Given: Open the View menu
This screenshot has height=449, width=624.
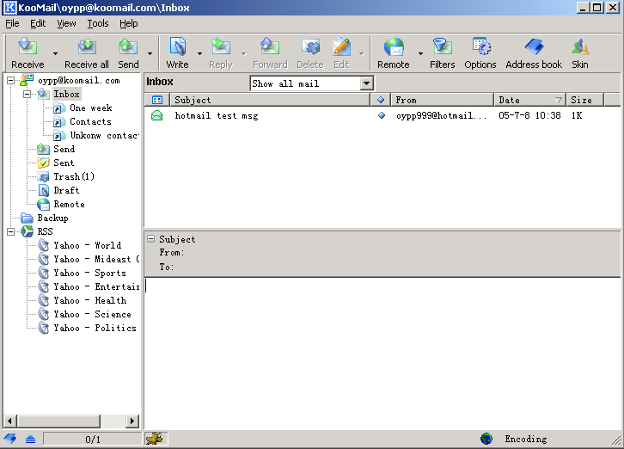Looking at the screenshot, I should (x=66, y=23).
